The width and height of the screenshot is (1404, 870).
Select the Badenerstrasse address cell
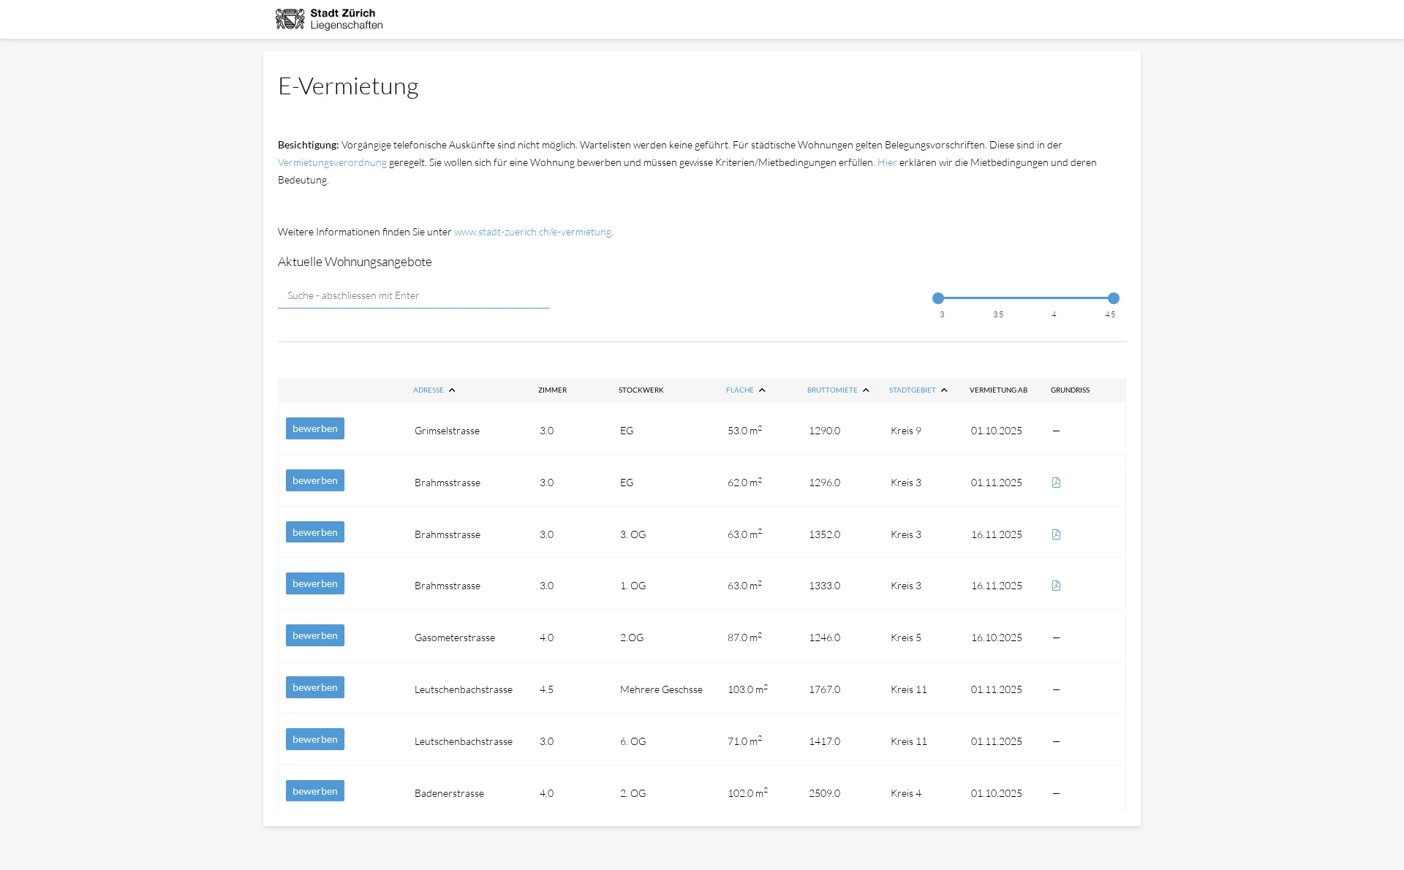tap(449, 793)
